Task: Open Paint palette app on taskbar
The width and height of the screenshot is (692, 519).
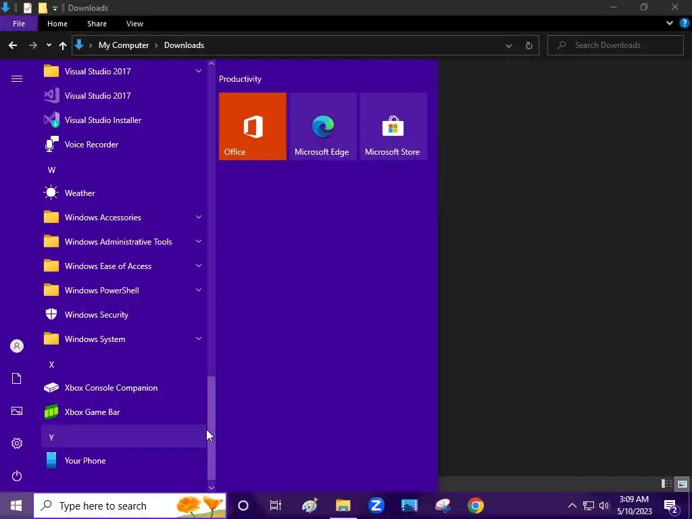Action: 310,505
